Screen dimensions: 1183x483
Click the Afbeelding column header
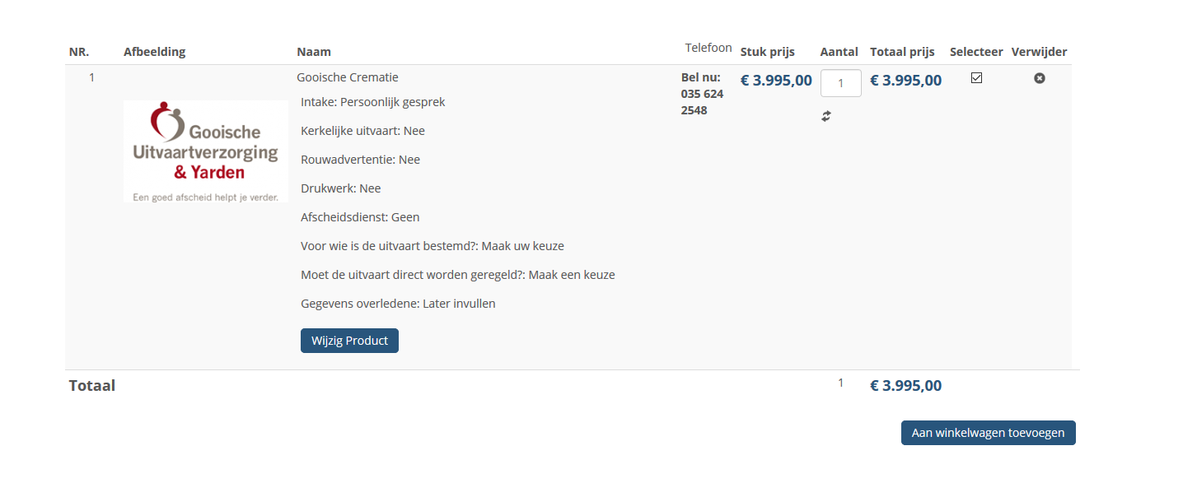pyautogui.click(x=155, y=52)
